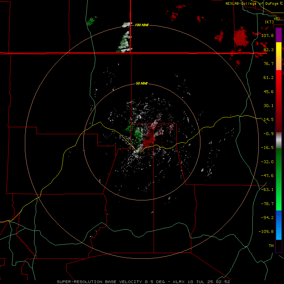This screenshot has width=284, height=284.
Task: Click the VEL legend title
Action: 277,19
